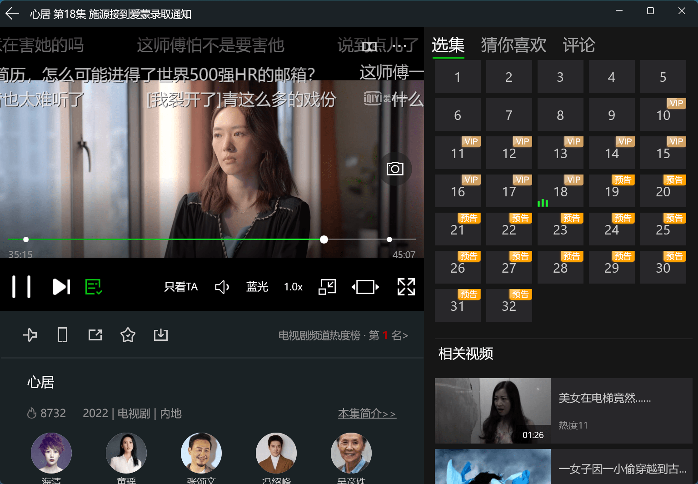Select preview episode 32
Image resolution: width=698 pixels, height=484 pixels.
pos(509,305)
